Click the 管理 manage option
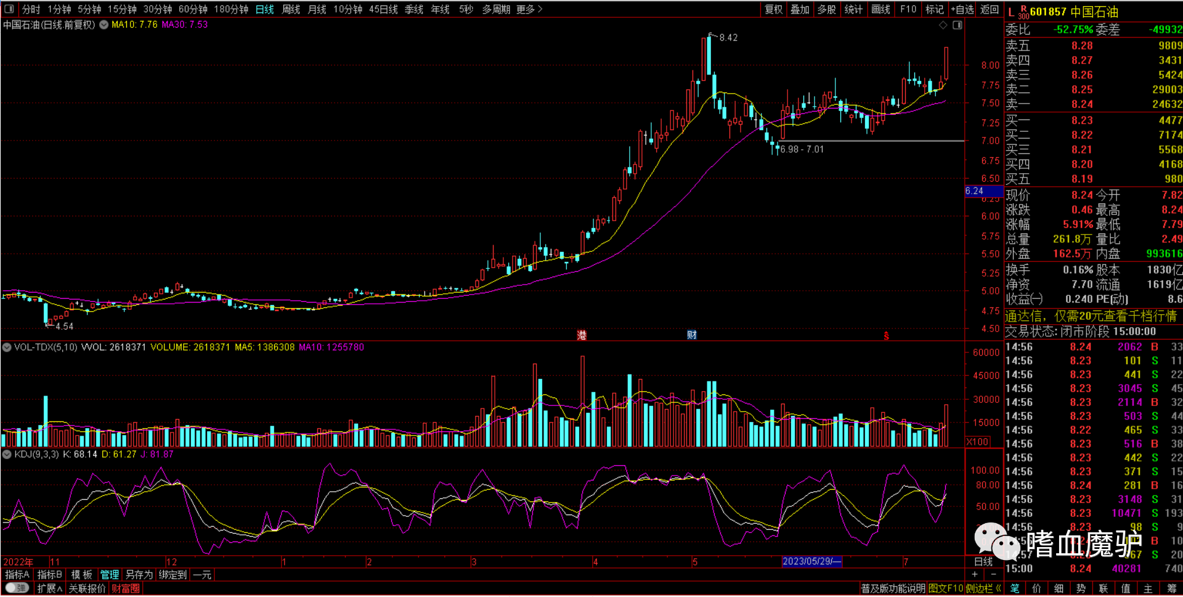 [110, 575]
